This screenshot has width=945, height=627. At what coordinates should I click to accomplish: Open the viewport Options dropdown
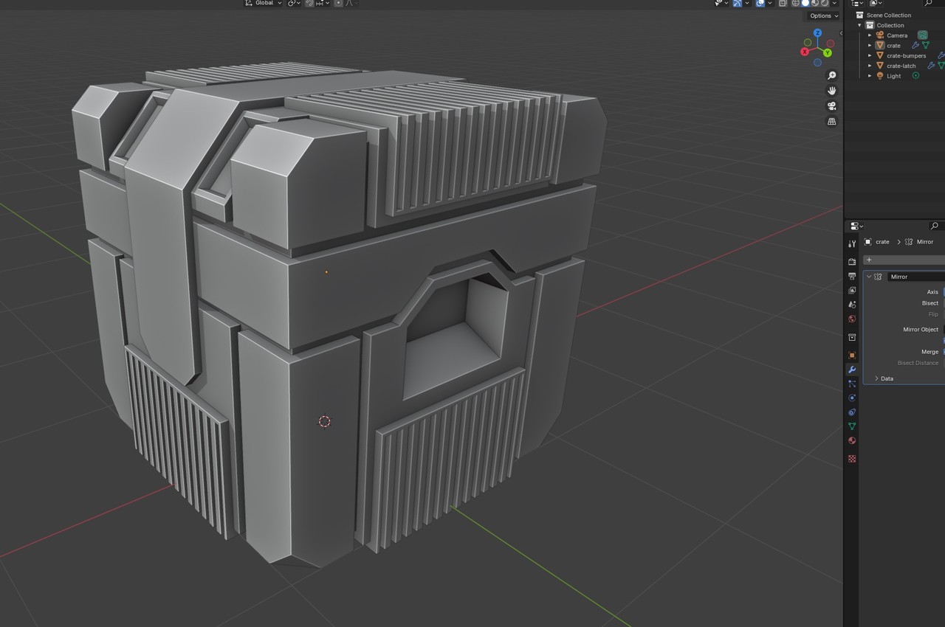point(823,15)
